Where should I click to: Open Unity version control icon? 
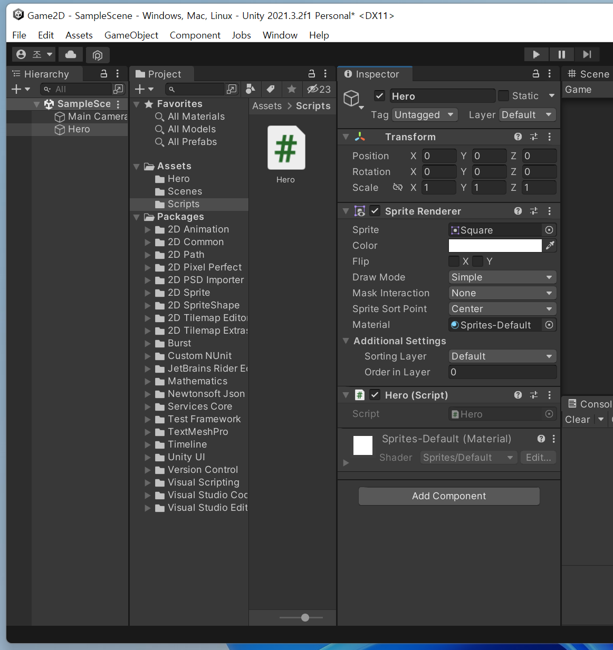coord(98,55)
